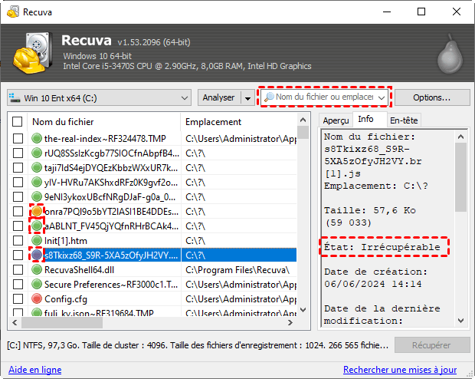Screen dimensions: 475x379
Task: Click the Info panel scroll-down arrow
Action: [x=460, y=321]
